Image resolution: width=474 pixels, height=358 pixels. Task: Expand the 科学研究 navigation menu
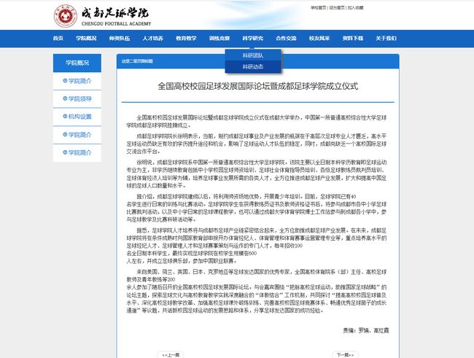[x=253, y=38]
